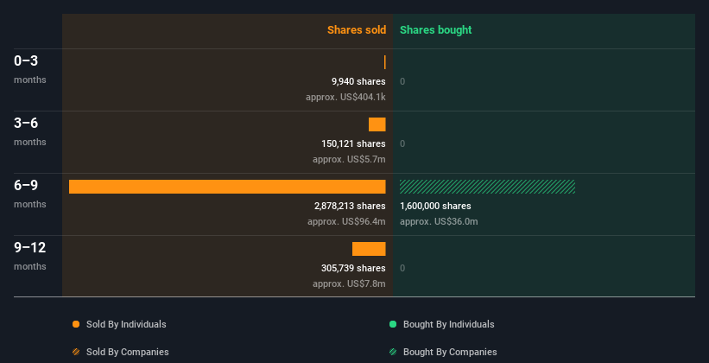The height and width of the screenshot is (363, 709).
Task: Toggle the Sold By Companies legend label
Action: tap(128, 352)
